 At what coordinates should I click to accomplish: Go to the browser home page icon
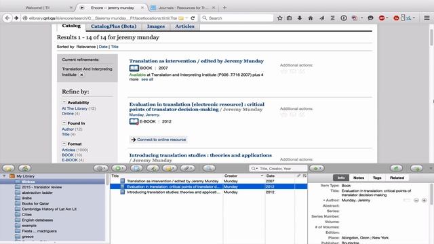(311, 18)
